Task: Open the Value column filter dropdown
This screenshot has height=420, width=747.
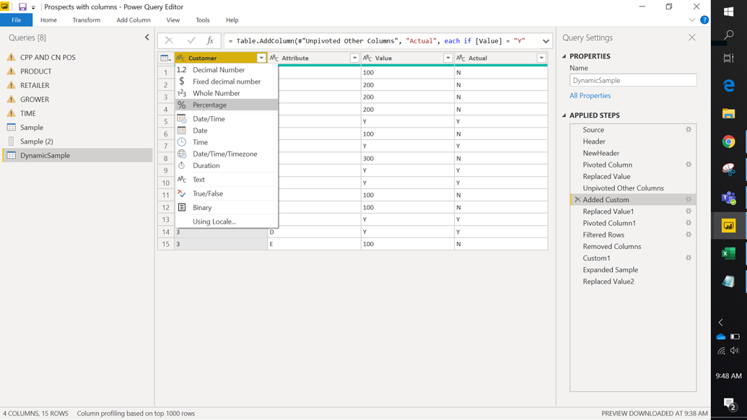Action: click(x=447, y=58)
